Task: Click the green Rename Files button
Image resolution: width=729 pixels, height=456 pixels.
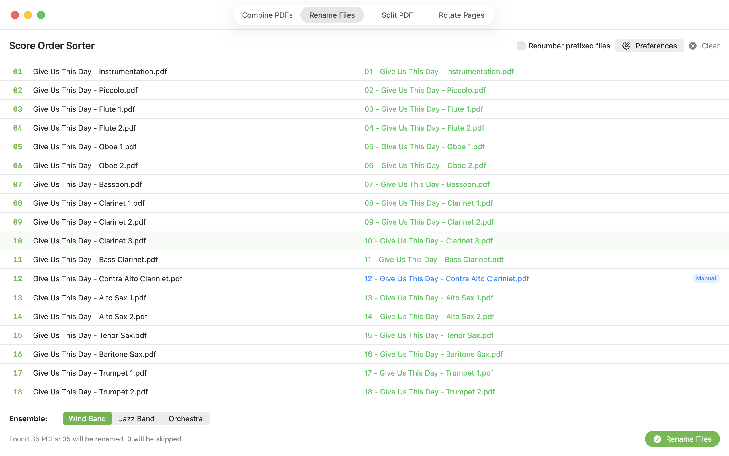Action: (x=683, y=439)
